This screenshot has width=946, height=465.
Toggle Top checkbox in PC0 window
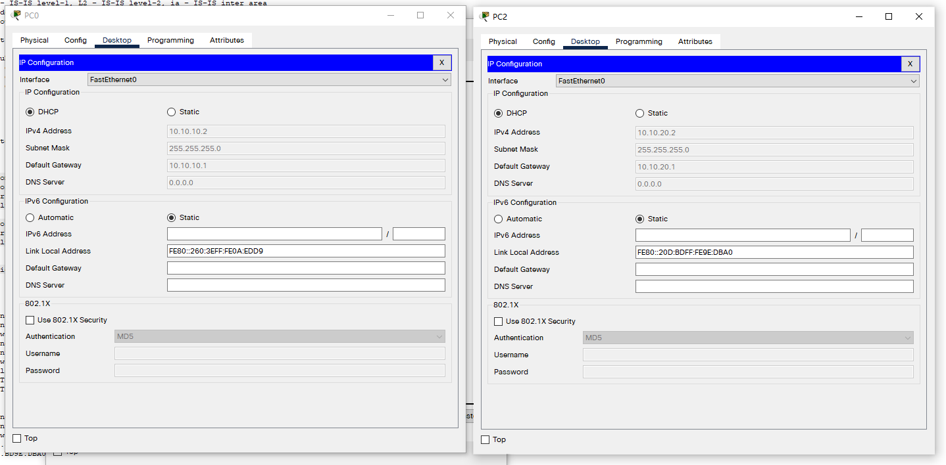click(17, 438)
